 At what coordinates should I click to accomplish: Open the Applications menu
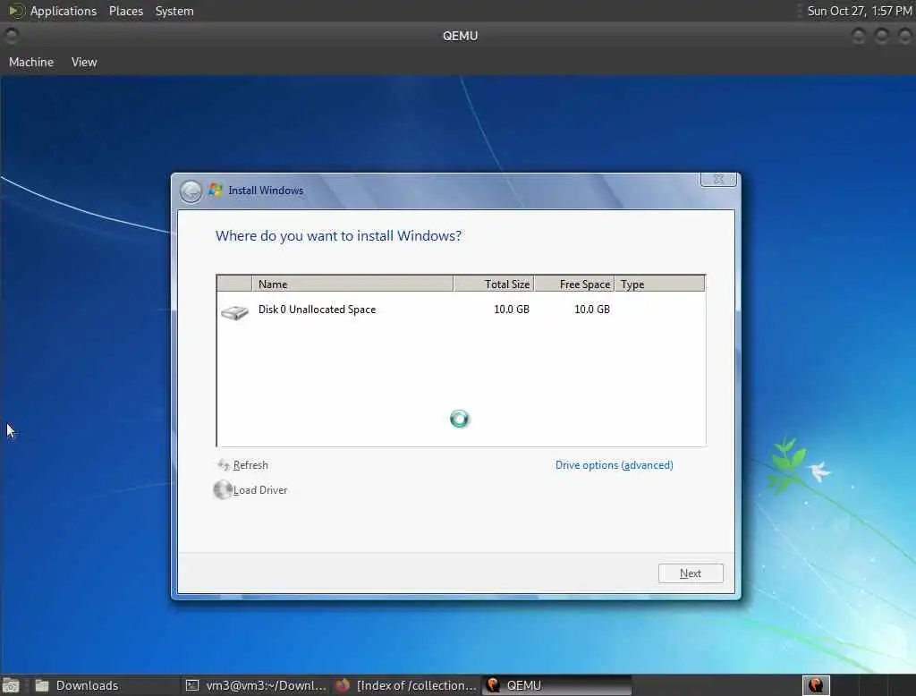[x=64, y=11]
